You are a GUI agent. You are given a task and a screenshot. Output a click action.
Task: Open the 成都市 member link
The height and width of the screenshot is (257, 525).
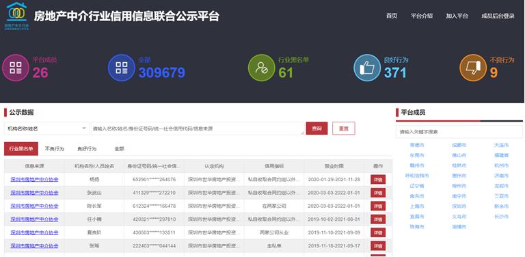point(459,145)
